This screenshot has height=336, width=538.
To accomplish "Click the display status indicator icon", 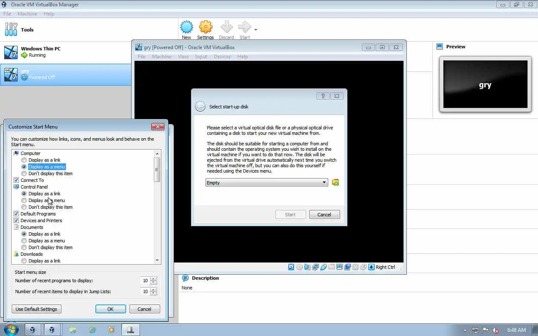I will pyautogui.click(x=339, y=267).
